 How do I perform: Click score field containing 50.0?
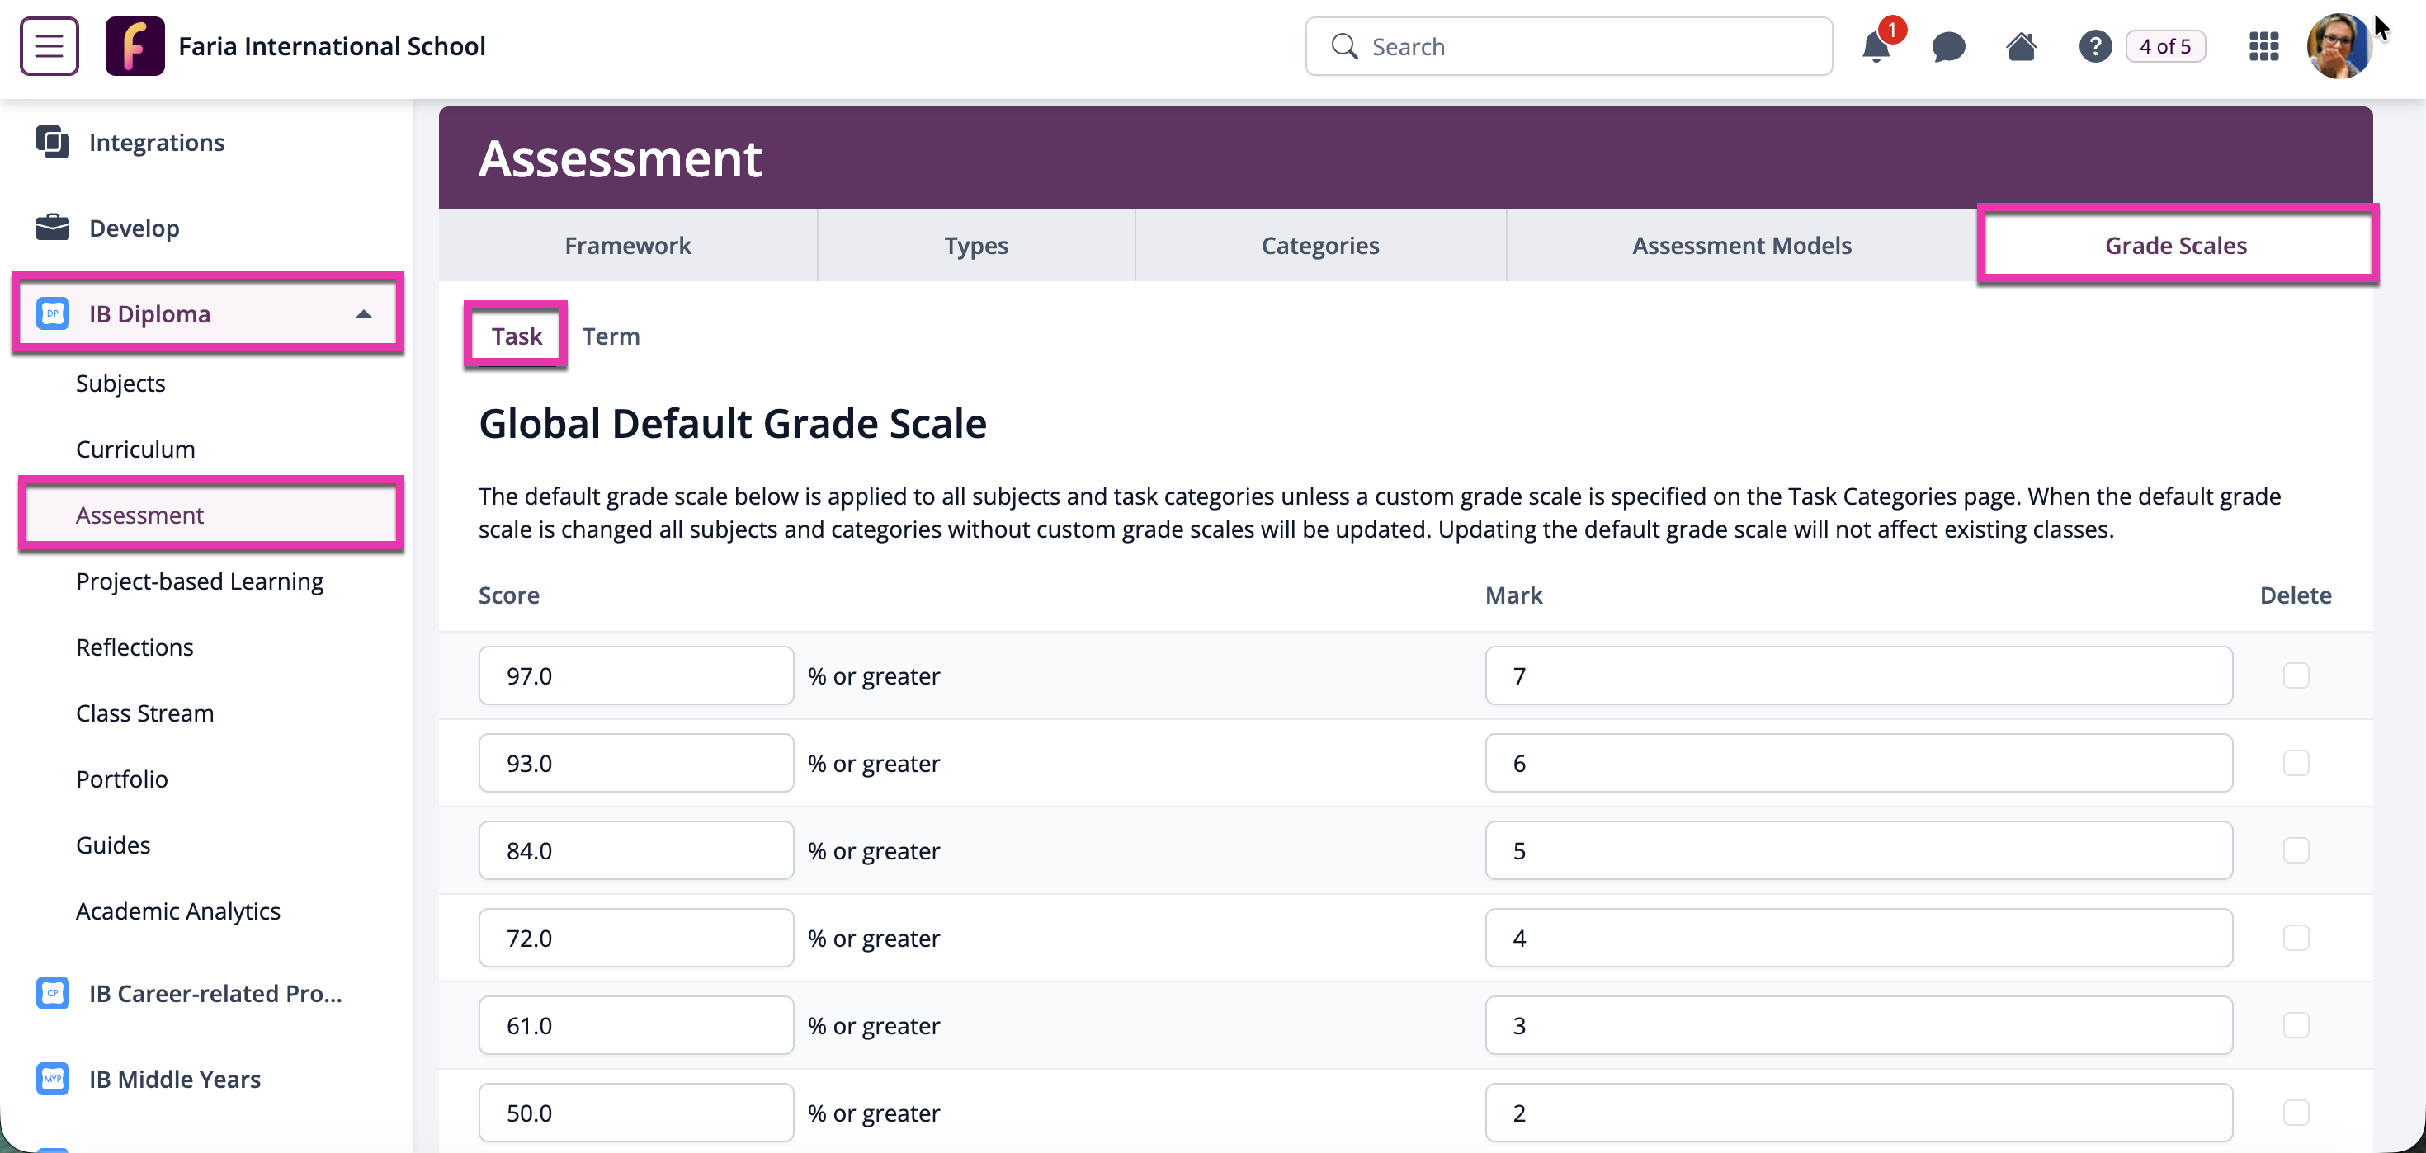(x=635, y=1113)
